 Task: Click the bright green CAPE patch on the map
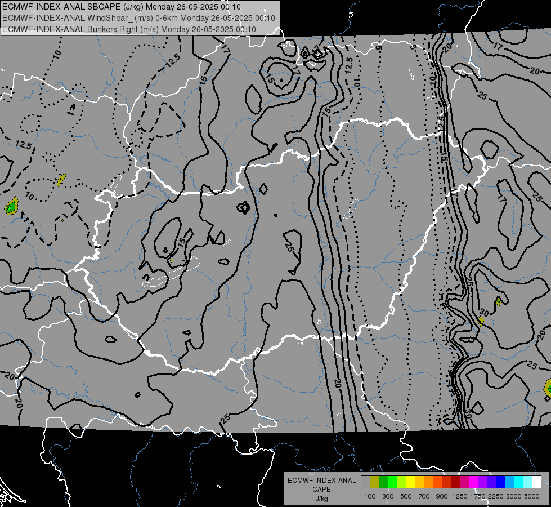tap(10, 208)
